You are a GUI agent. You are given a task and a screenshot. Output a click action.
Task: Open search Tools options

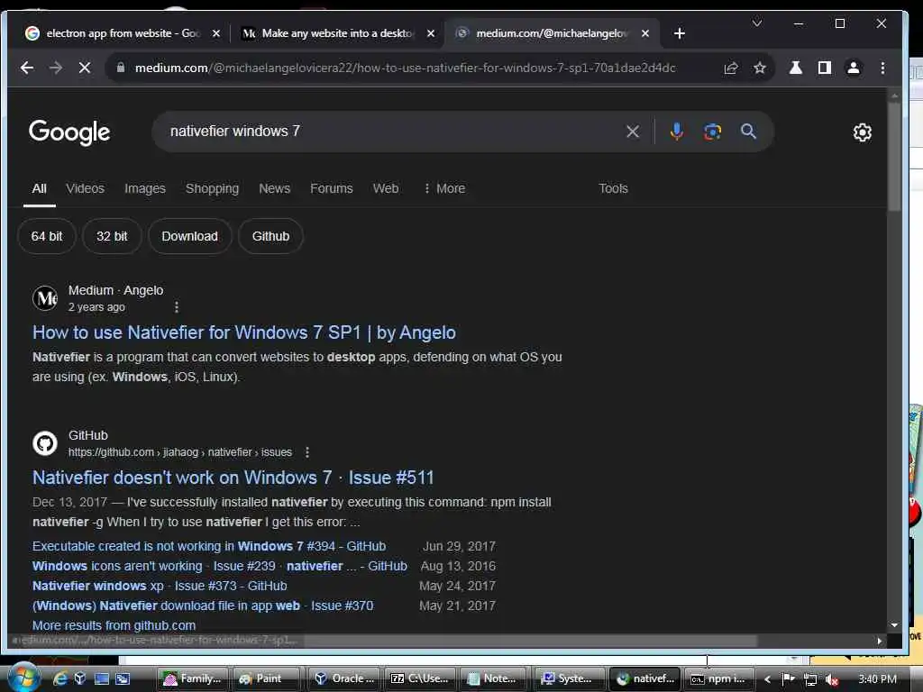(x=613, y=188)
